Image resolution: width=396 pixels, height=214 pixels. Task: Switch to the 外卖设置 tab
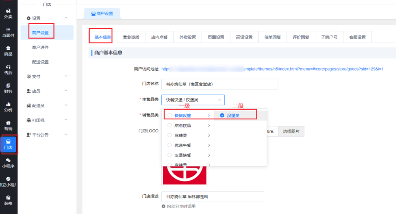188,37
